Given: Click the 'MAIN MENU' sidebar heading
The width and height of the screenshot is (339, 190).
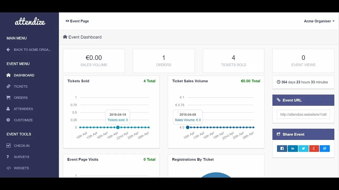Looking at the screenshot, I should click(x=16, y=38).
